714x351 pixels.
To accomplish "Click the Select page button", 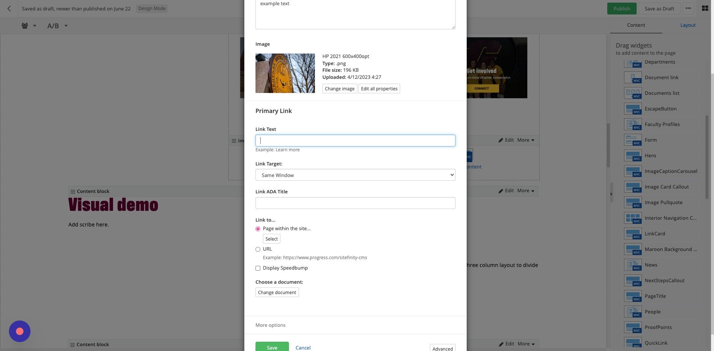I will [x=271, y=239].
